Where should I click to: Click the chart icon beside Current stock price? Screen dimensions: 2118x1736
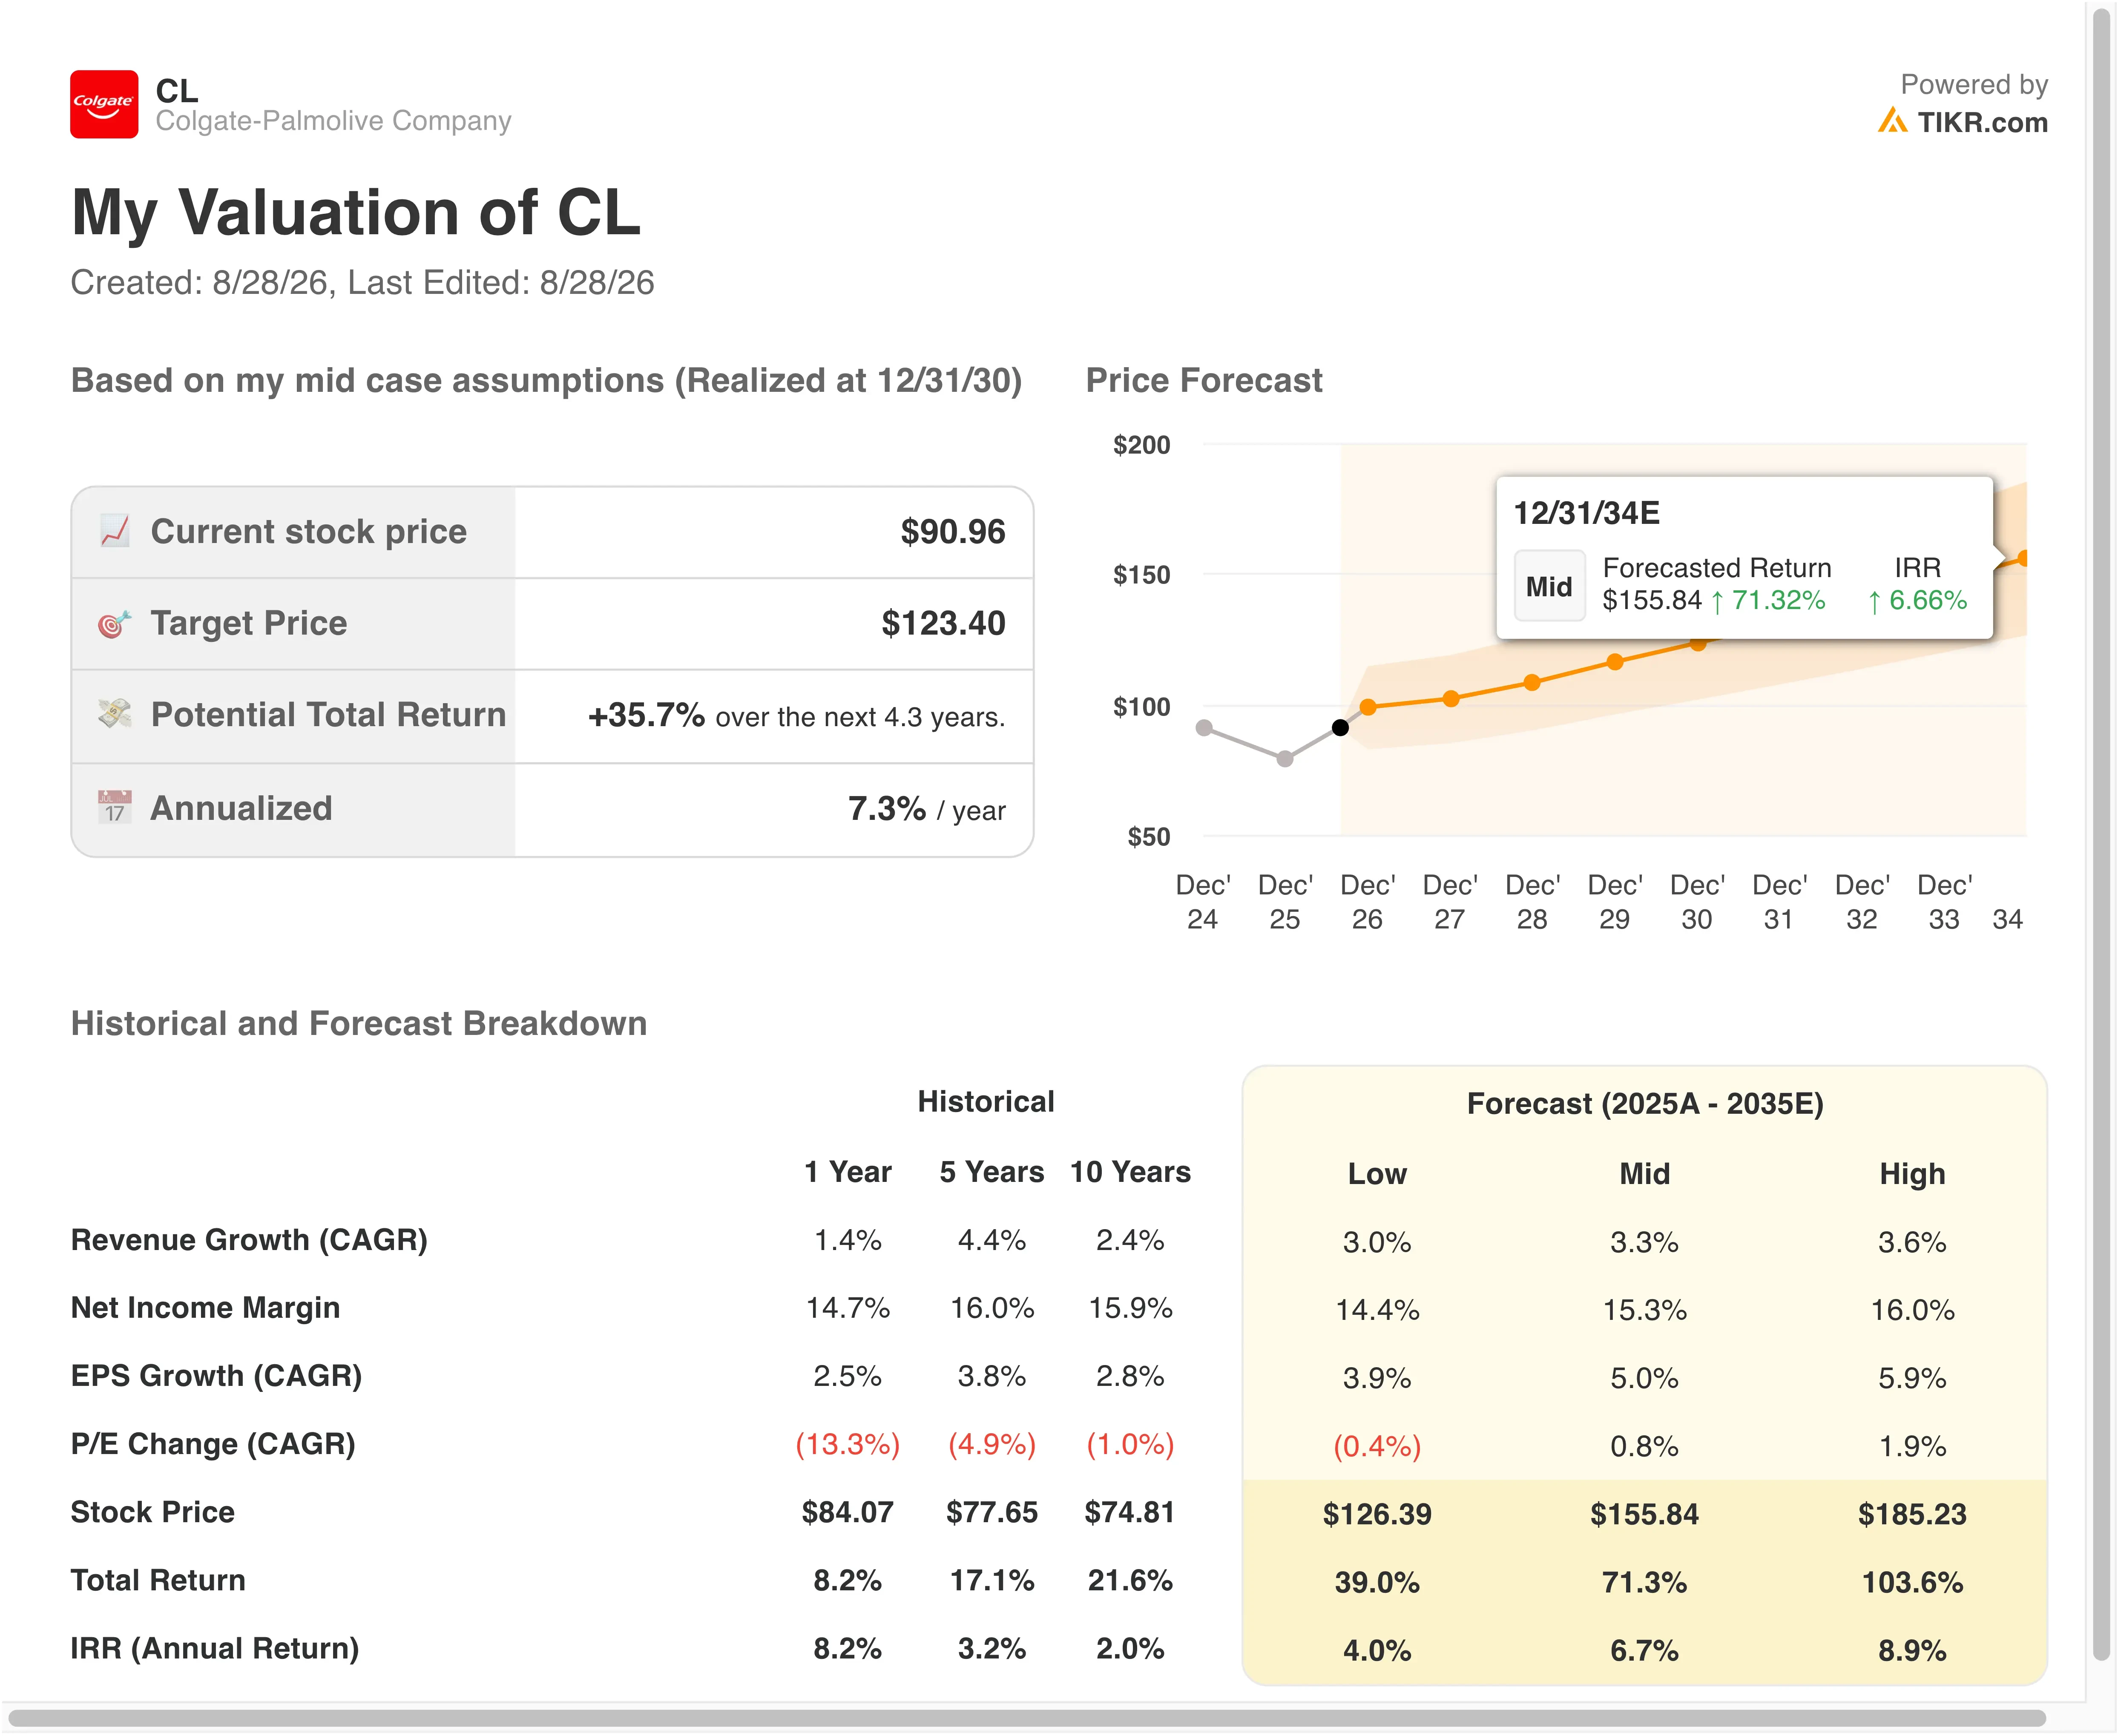[115, 531]
